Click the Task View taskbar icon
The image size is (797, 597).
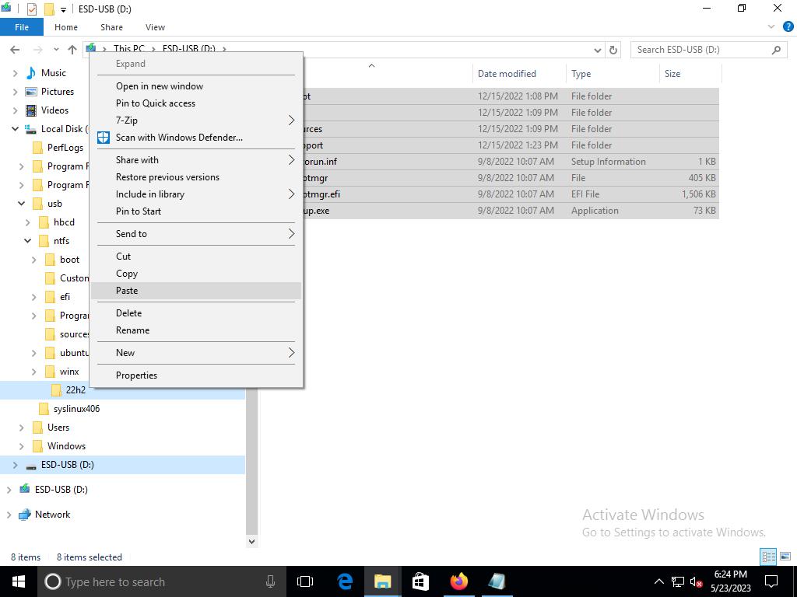[305, 581]
